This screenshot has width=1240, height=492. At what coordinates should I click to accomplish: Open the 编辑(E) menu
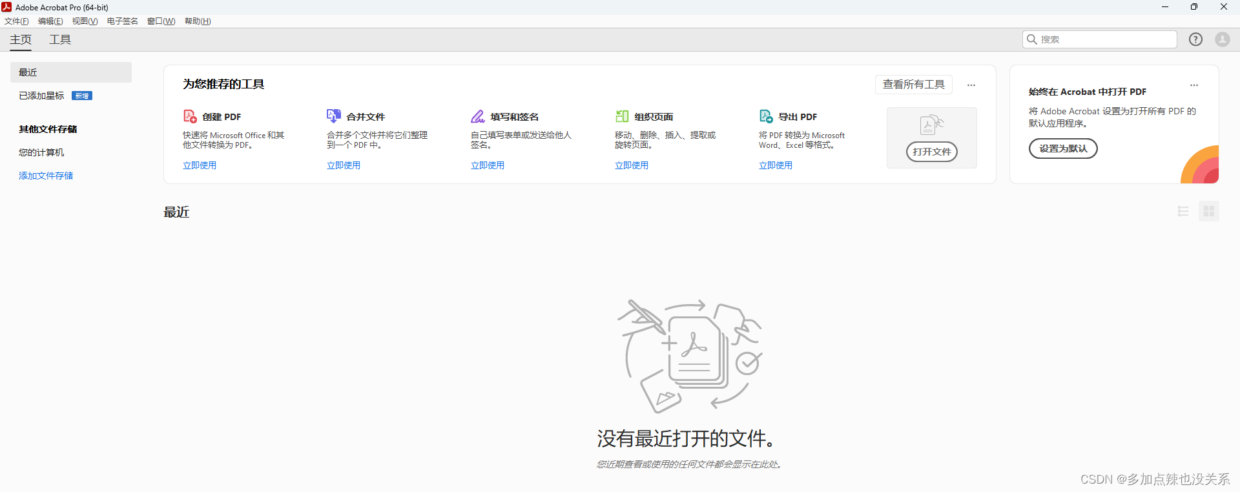[x=50, y=21]
